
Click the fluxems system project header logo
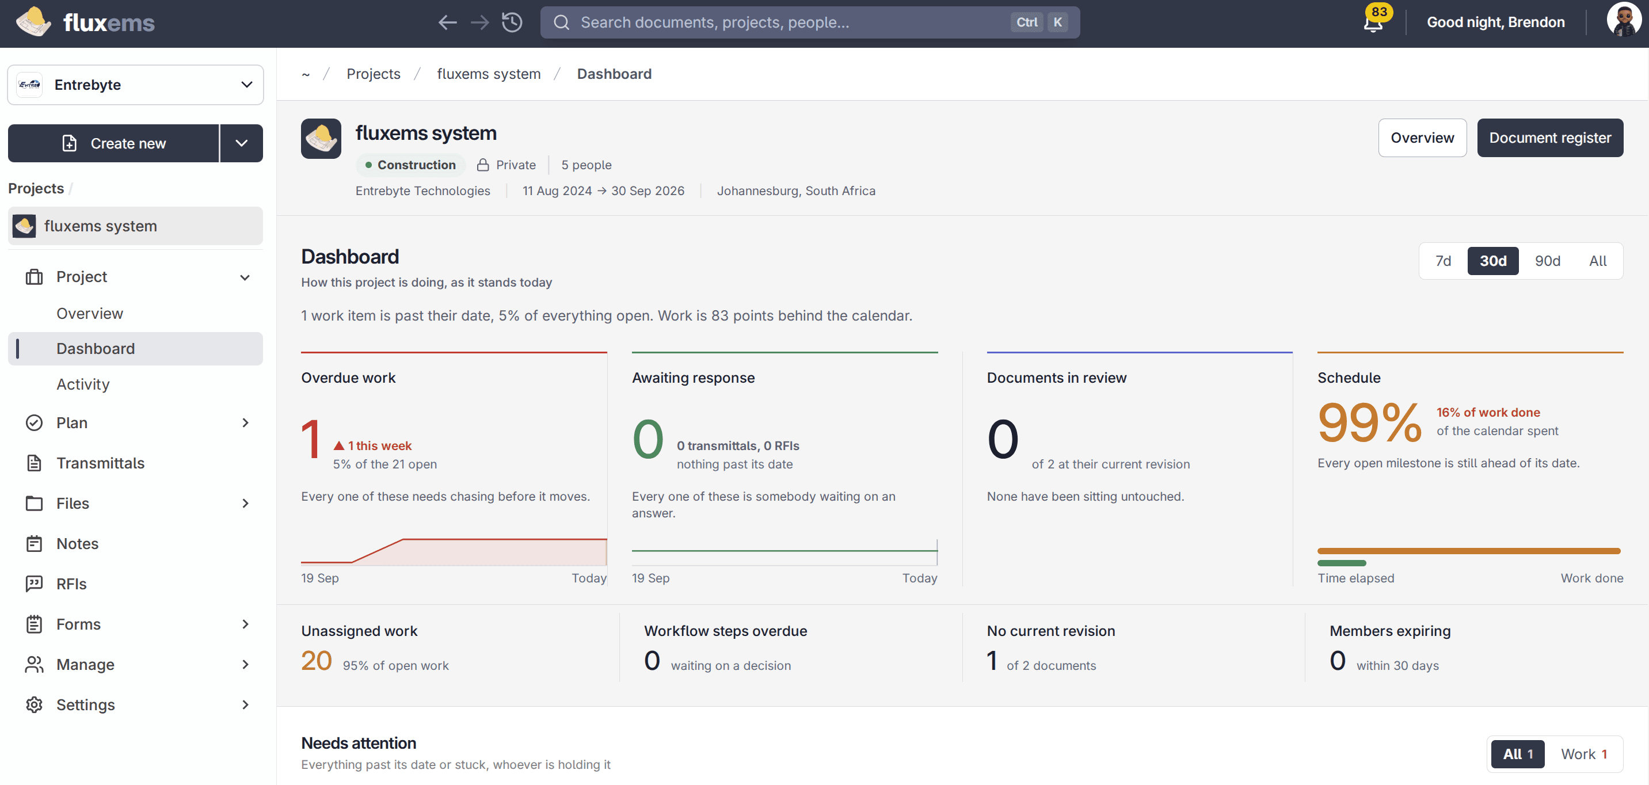(x=321, y=138)
